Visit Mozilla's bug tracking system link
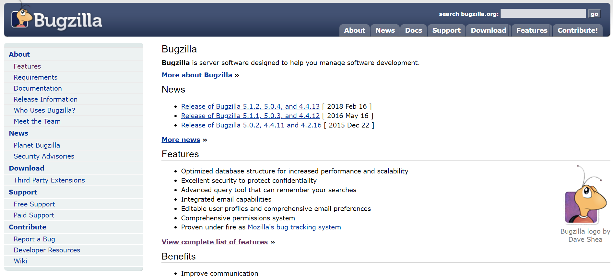The width and height of the screenshot is (613, 277). click(x=294, y=227)
